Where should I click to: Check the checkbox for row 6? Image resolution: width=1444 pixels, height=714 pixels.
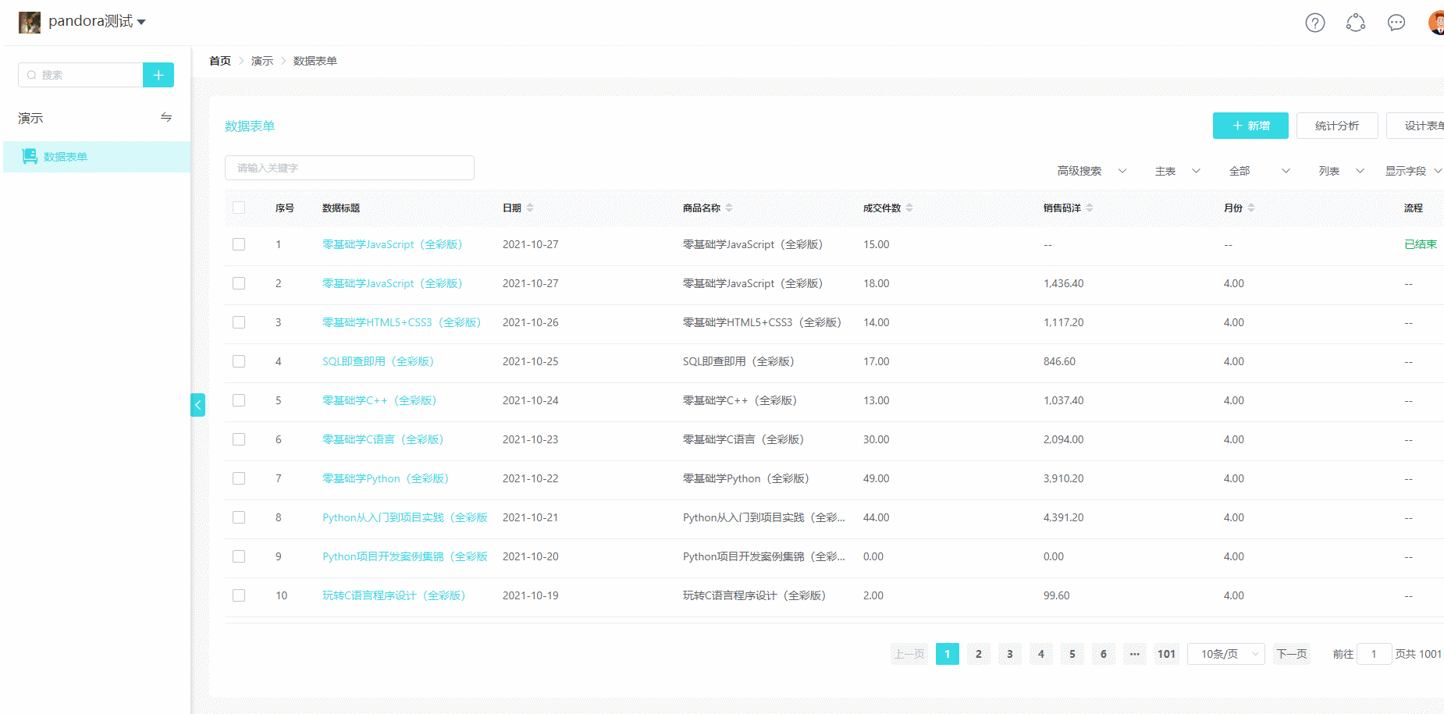pos(239,439)
